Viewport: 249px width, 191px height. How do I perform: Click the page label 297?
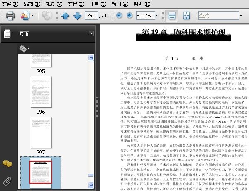pos(41,153)
